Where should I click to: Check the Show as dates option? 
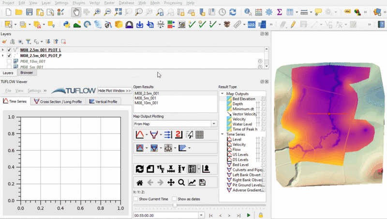(x=174, y=199)
